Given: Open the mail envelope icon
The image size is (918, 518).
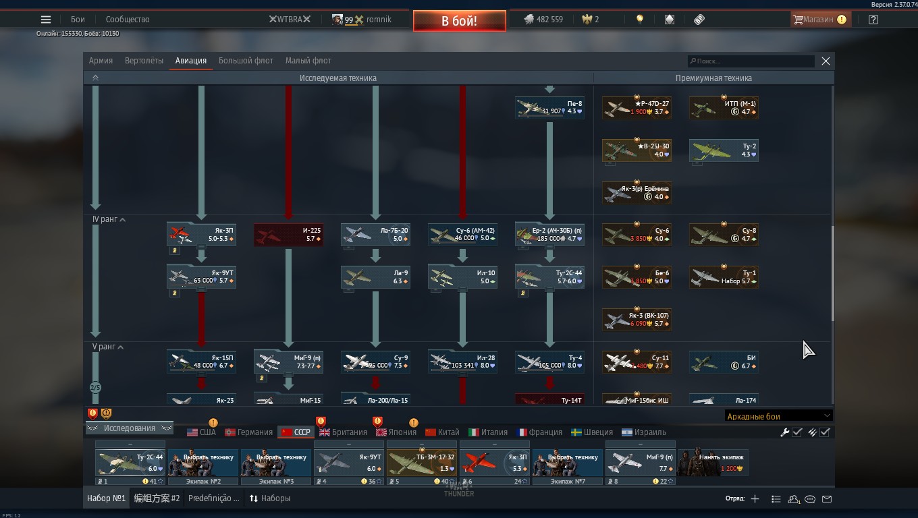Looking at the screenshot, I should point(827,499).
